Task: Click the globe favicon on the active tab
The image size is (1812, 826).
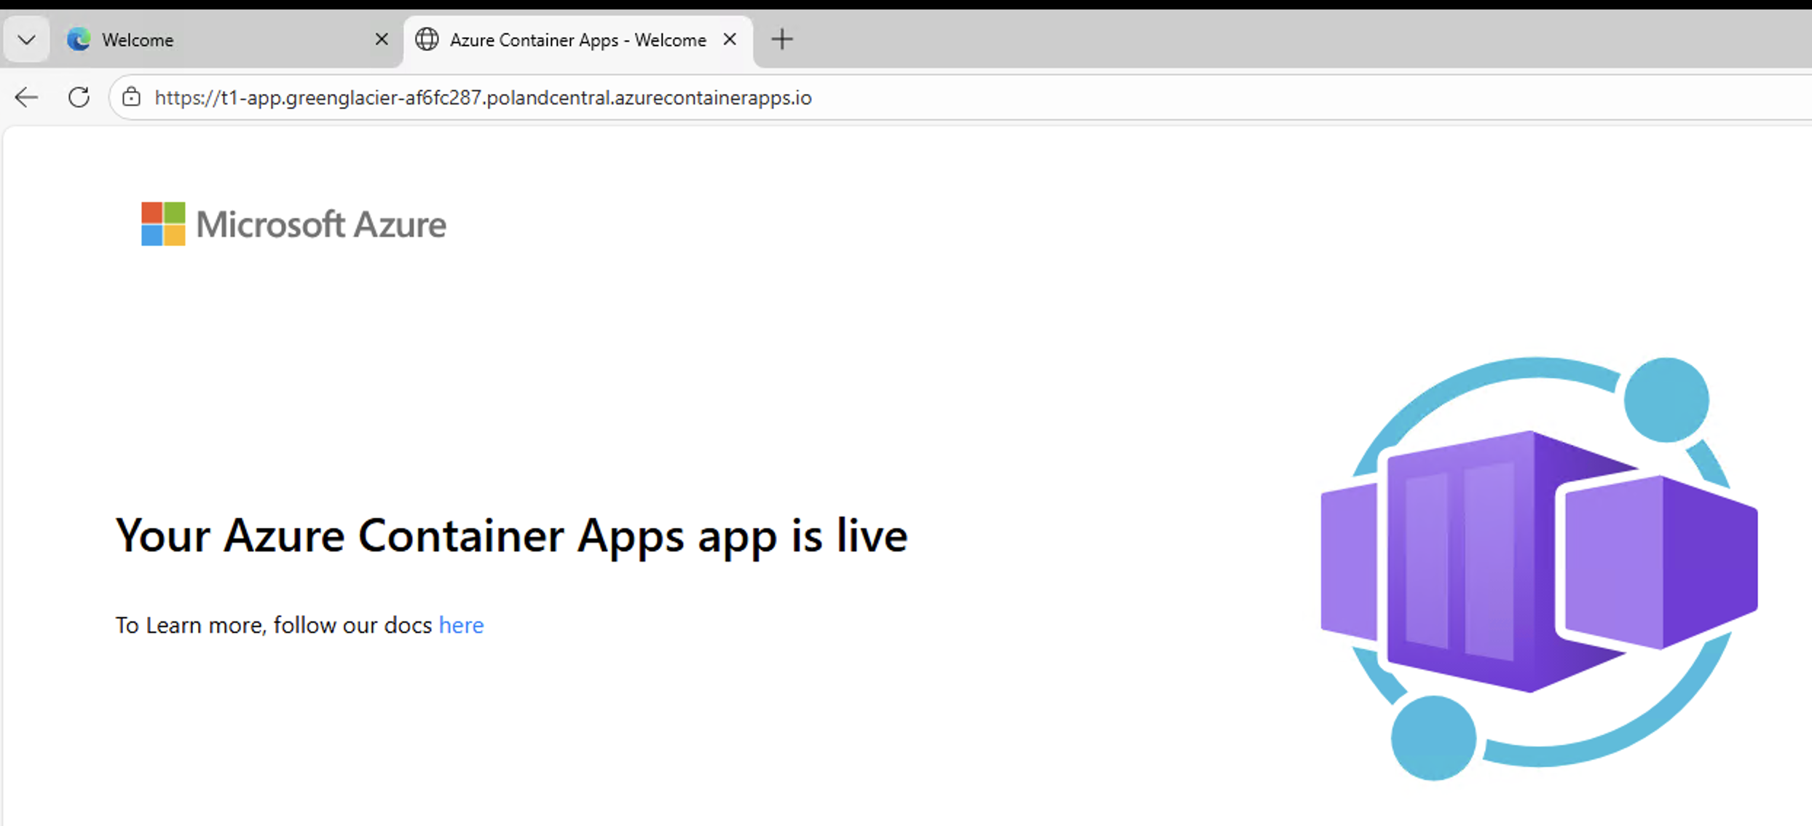Action: (x=426, y=39)
